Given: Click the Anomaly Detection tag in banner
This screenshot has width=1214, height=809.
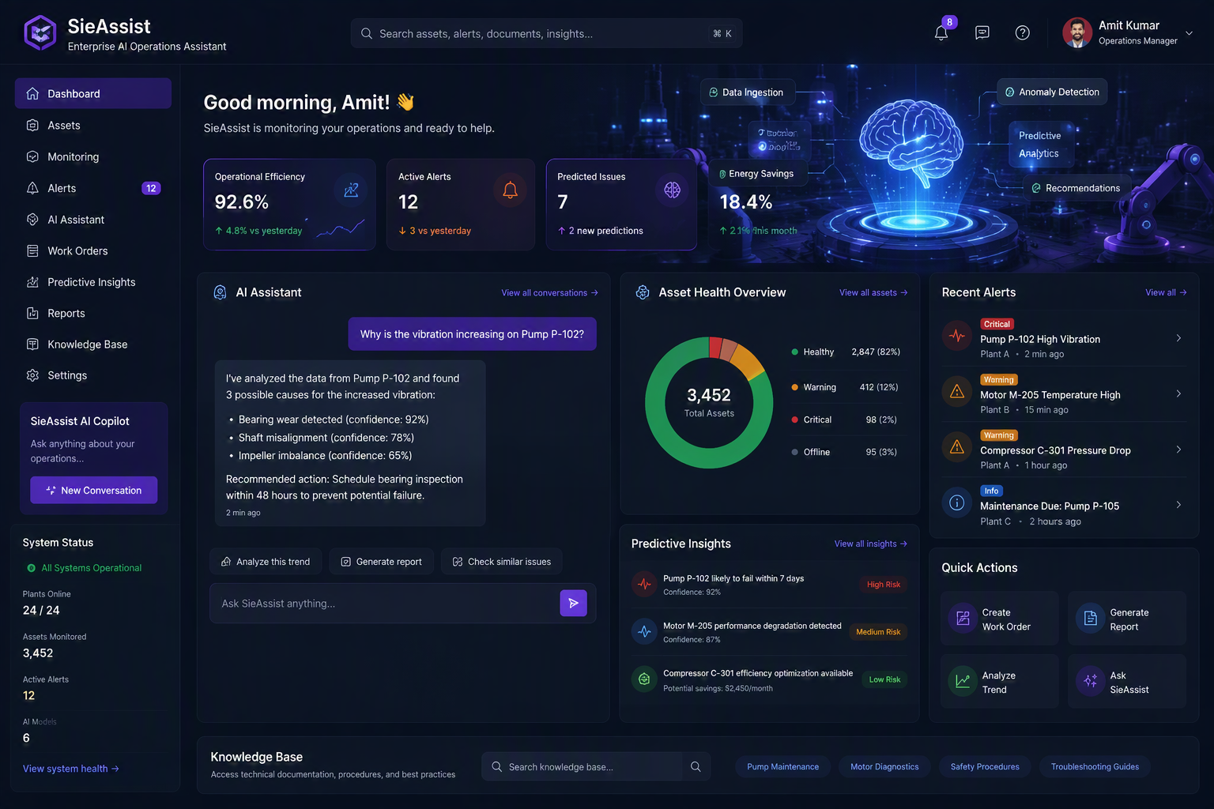Looking at the screenshot, I should pos(1052,92).
